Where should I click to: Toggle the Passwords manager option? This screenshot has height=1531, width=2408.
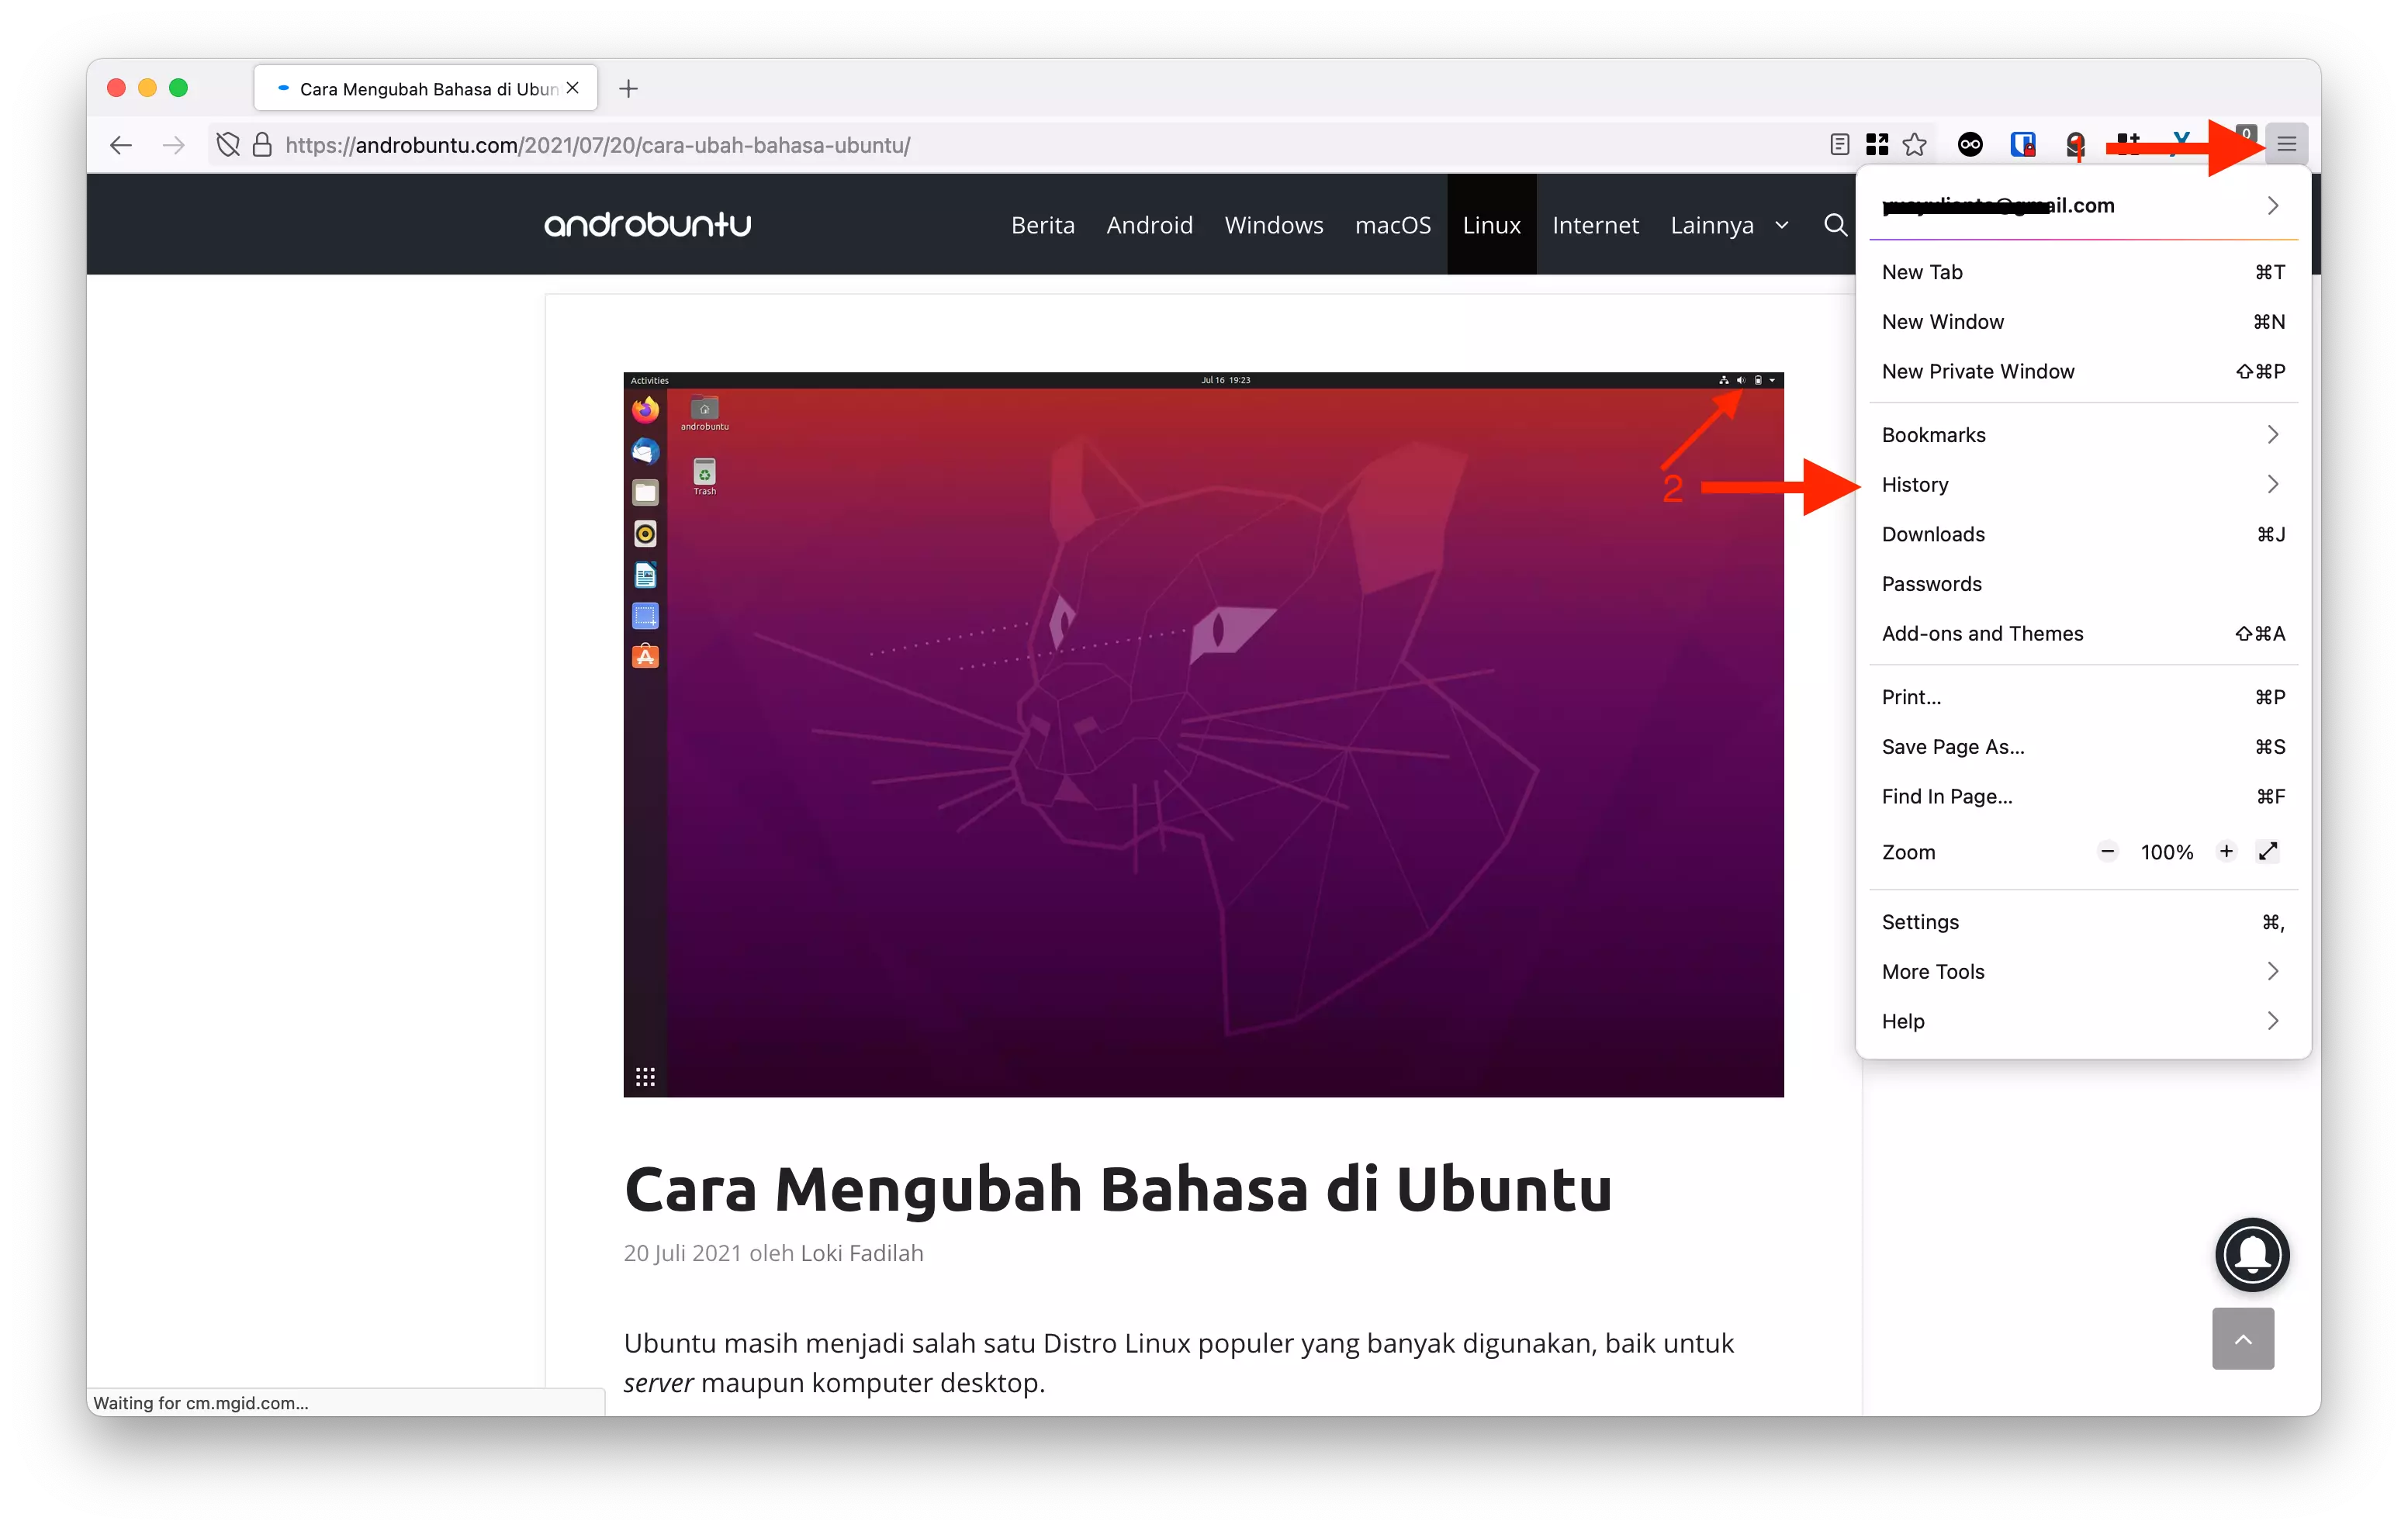[x=1931, y=582]
